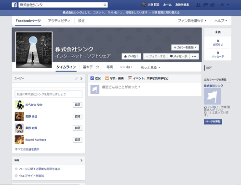241x185 pixels.
Task: Click すべての友達を表示 link
Action: coord(27,149)
